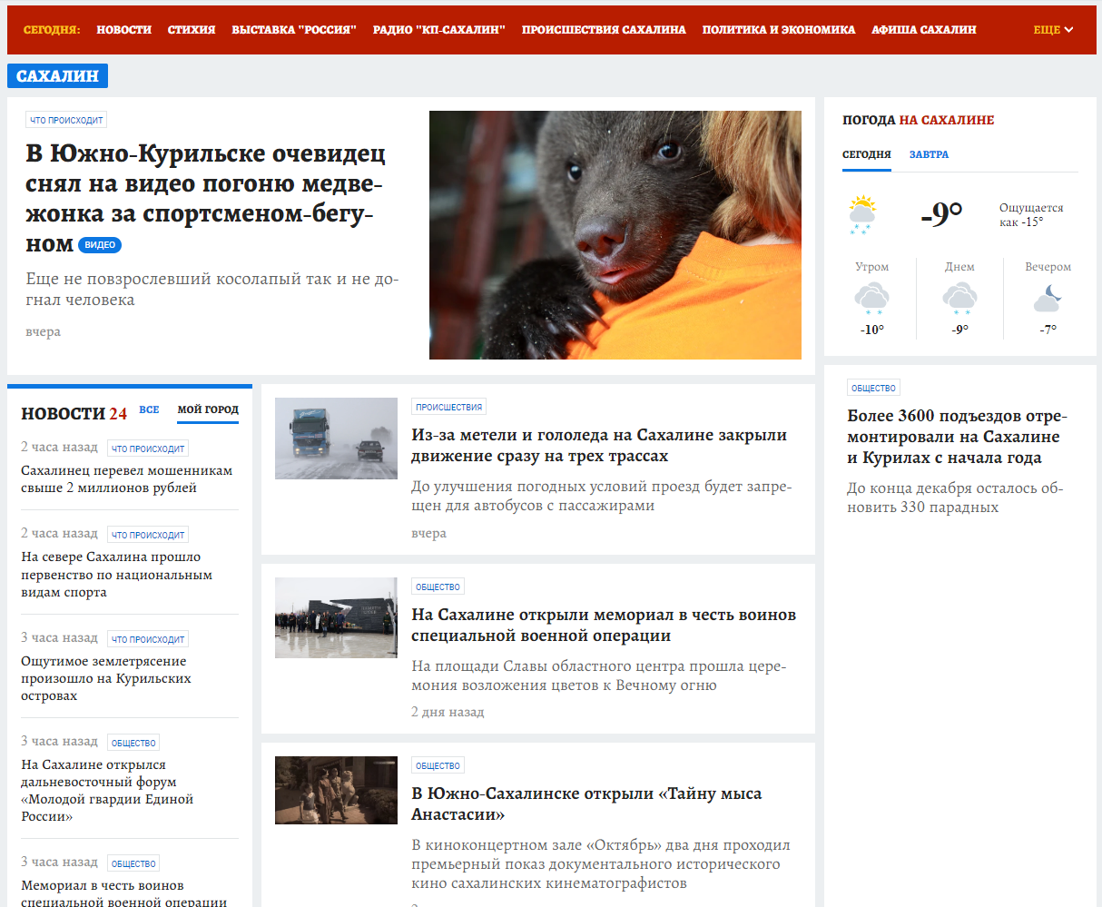Open article На Сахалине открыли мемориал
The width and height of the screenshot is (1102, 907).
click(x=604, y=626)
